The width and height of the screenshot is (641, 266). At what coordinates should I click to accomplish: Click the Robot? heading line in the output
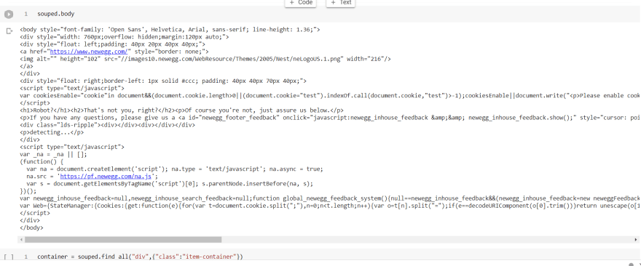pos(181,110)
